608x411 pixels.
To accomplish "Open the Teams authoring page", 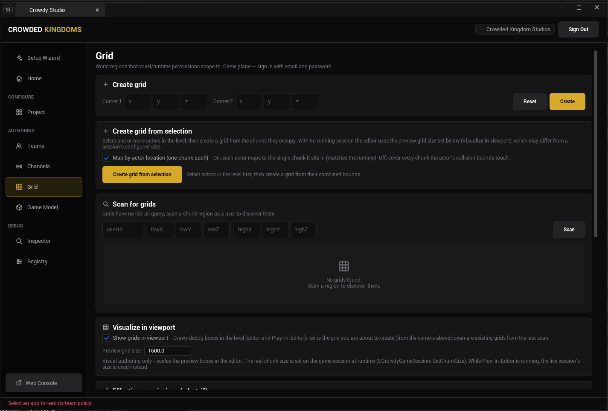I will 44,146.
